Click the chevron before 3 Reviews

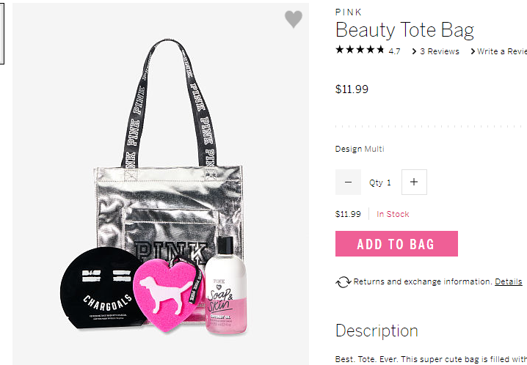pyautogui.click(x=414, y=51)
